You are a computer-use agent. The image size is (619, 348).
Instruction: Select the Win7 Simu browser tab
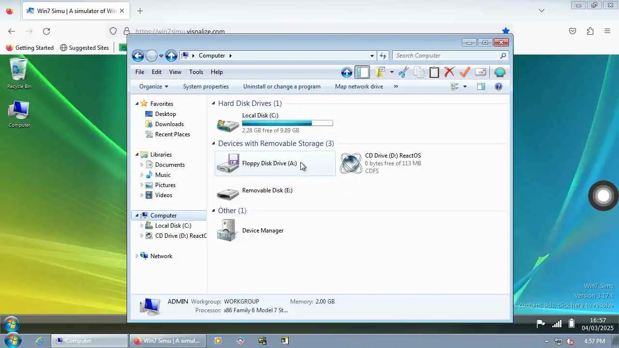coord(76,11)
